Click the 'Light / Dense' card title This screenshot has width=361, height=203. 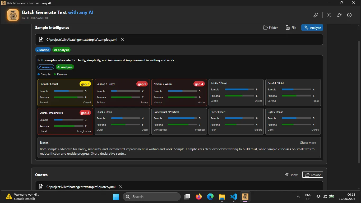pos(275,112)
